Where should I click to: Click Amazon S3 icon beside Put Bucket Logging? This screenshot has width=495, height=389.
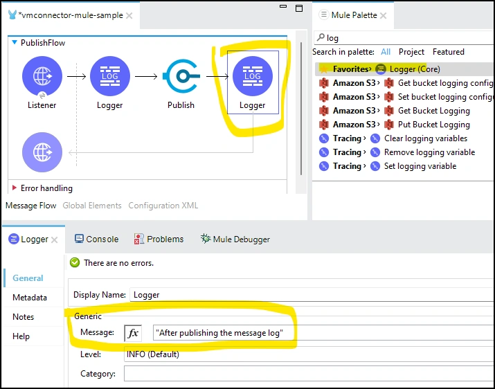point(389,125)
